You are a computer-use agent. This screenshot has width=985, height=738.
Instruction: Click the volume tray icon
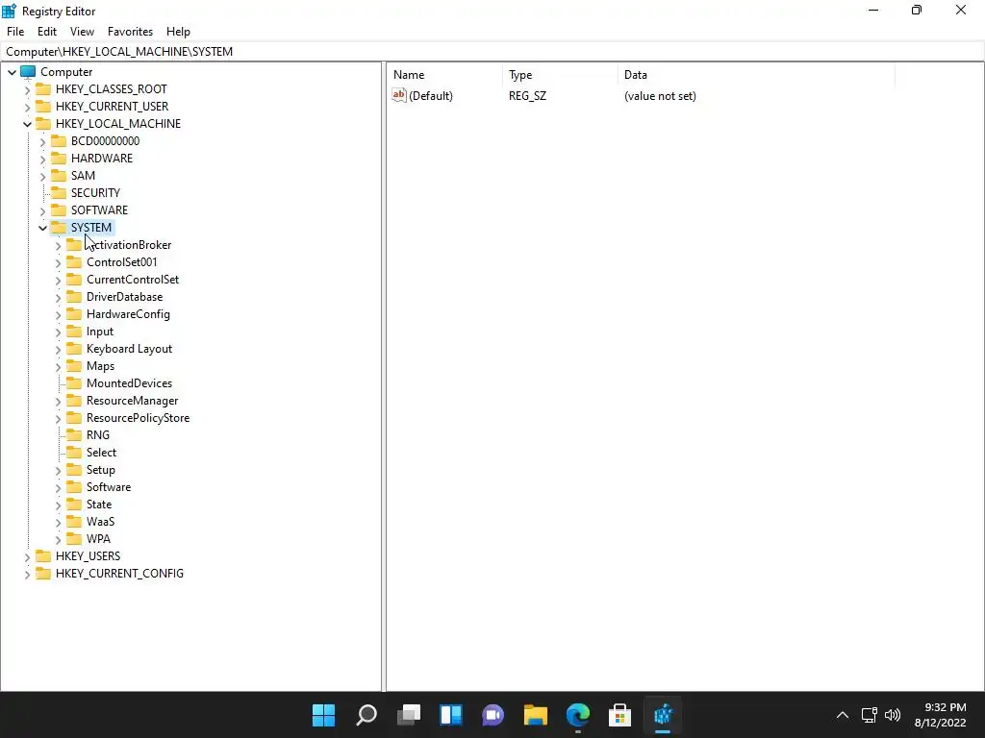click(x=893, y=715)
